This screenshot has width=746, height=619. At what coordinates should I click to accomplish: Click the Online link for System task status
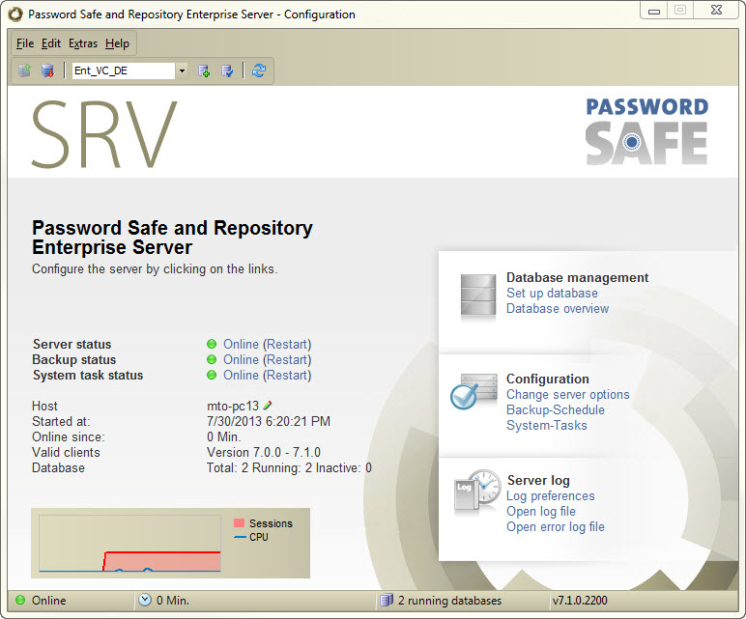point(241,375)
